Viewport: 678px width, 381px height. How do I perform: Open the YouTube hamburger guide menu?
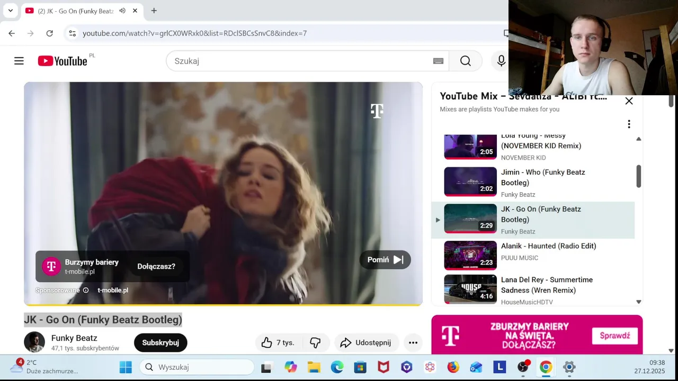(19, 61)
